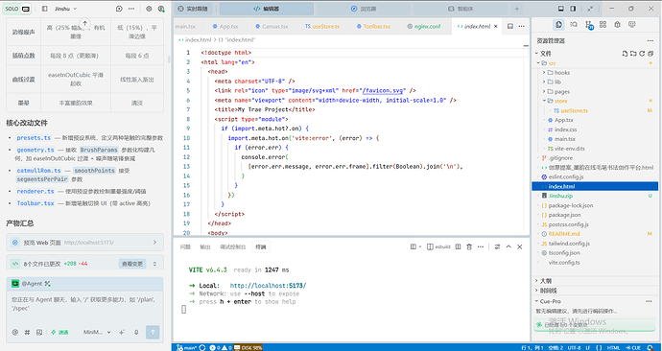Click the microphone voice input icon

tap(136, 332)
